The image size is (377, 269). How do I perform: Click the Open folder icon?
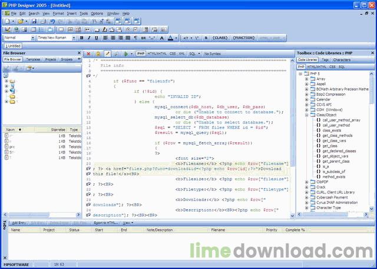[x=21, y=21]
